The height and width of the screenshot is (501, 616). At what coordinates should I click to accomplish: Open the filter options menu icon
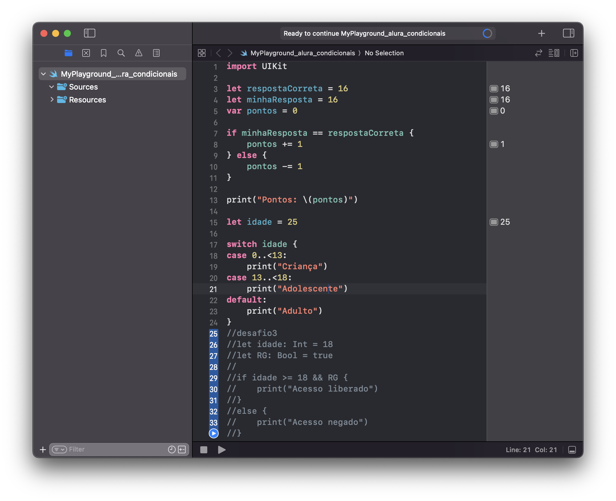[x=59, y=449]
